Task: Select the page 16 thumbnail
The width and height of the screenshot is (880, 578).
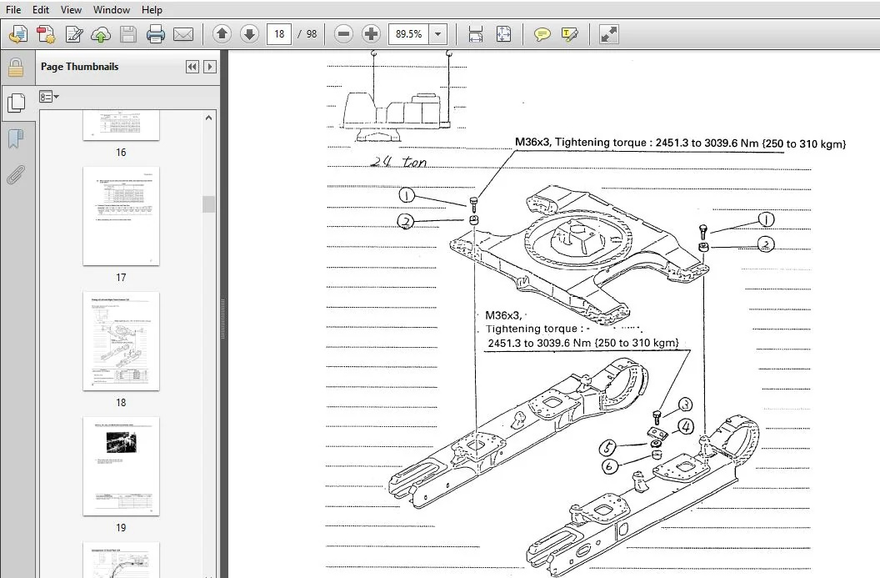Action: (x=121, y=125)
